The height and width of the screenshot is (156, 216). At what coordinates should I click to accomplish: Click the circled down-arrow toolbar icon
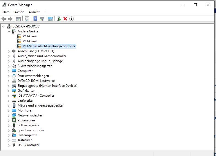click(x=72, y=19)
